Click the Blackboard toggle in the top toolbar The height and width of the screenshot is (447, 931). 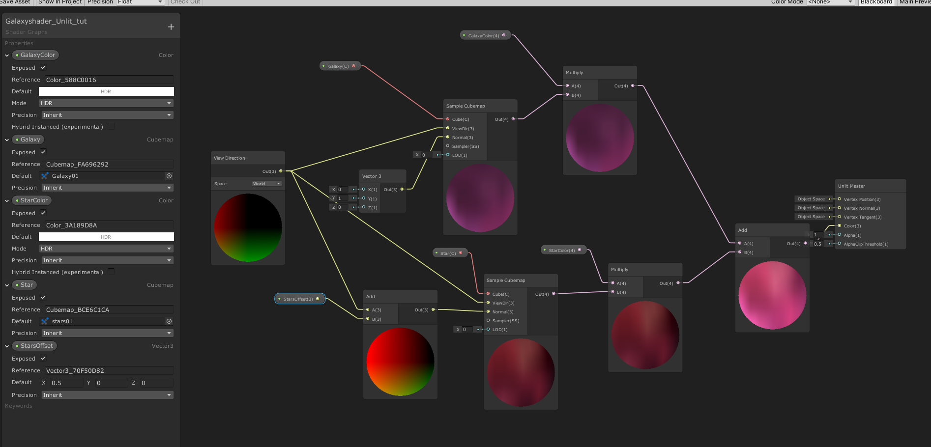click(x=876, y=2)
